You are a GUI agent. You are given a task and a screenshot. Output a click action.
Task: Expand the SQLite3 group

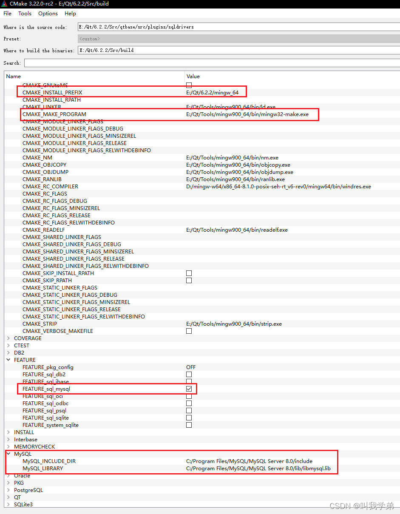point(9,504)
